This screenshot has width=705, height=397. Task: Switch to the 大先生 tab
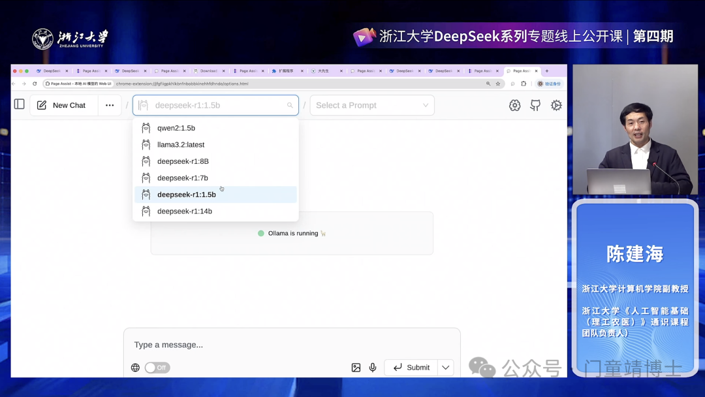[x=323, y=71]
